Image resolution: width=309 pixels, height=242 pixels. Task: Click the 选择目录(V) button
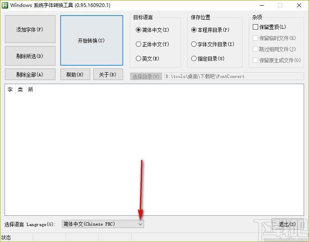146,76
